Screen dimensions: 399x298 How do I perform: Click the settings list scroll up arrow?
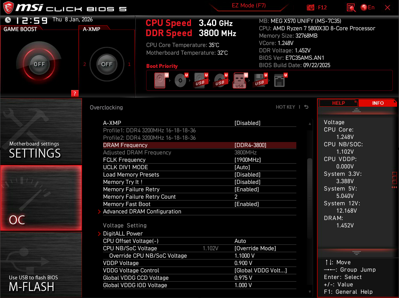(310, 124)
